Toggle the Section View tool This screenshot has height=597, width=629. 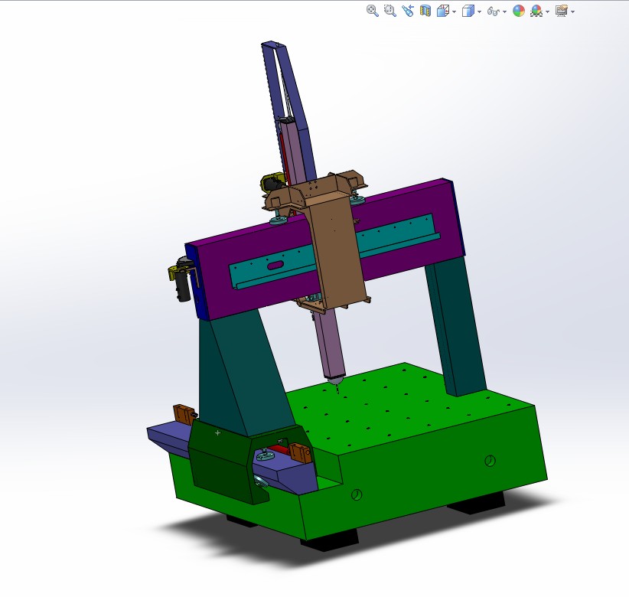click(x=425, y=11)
